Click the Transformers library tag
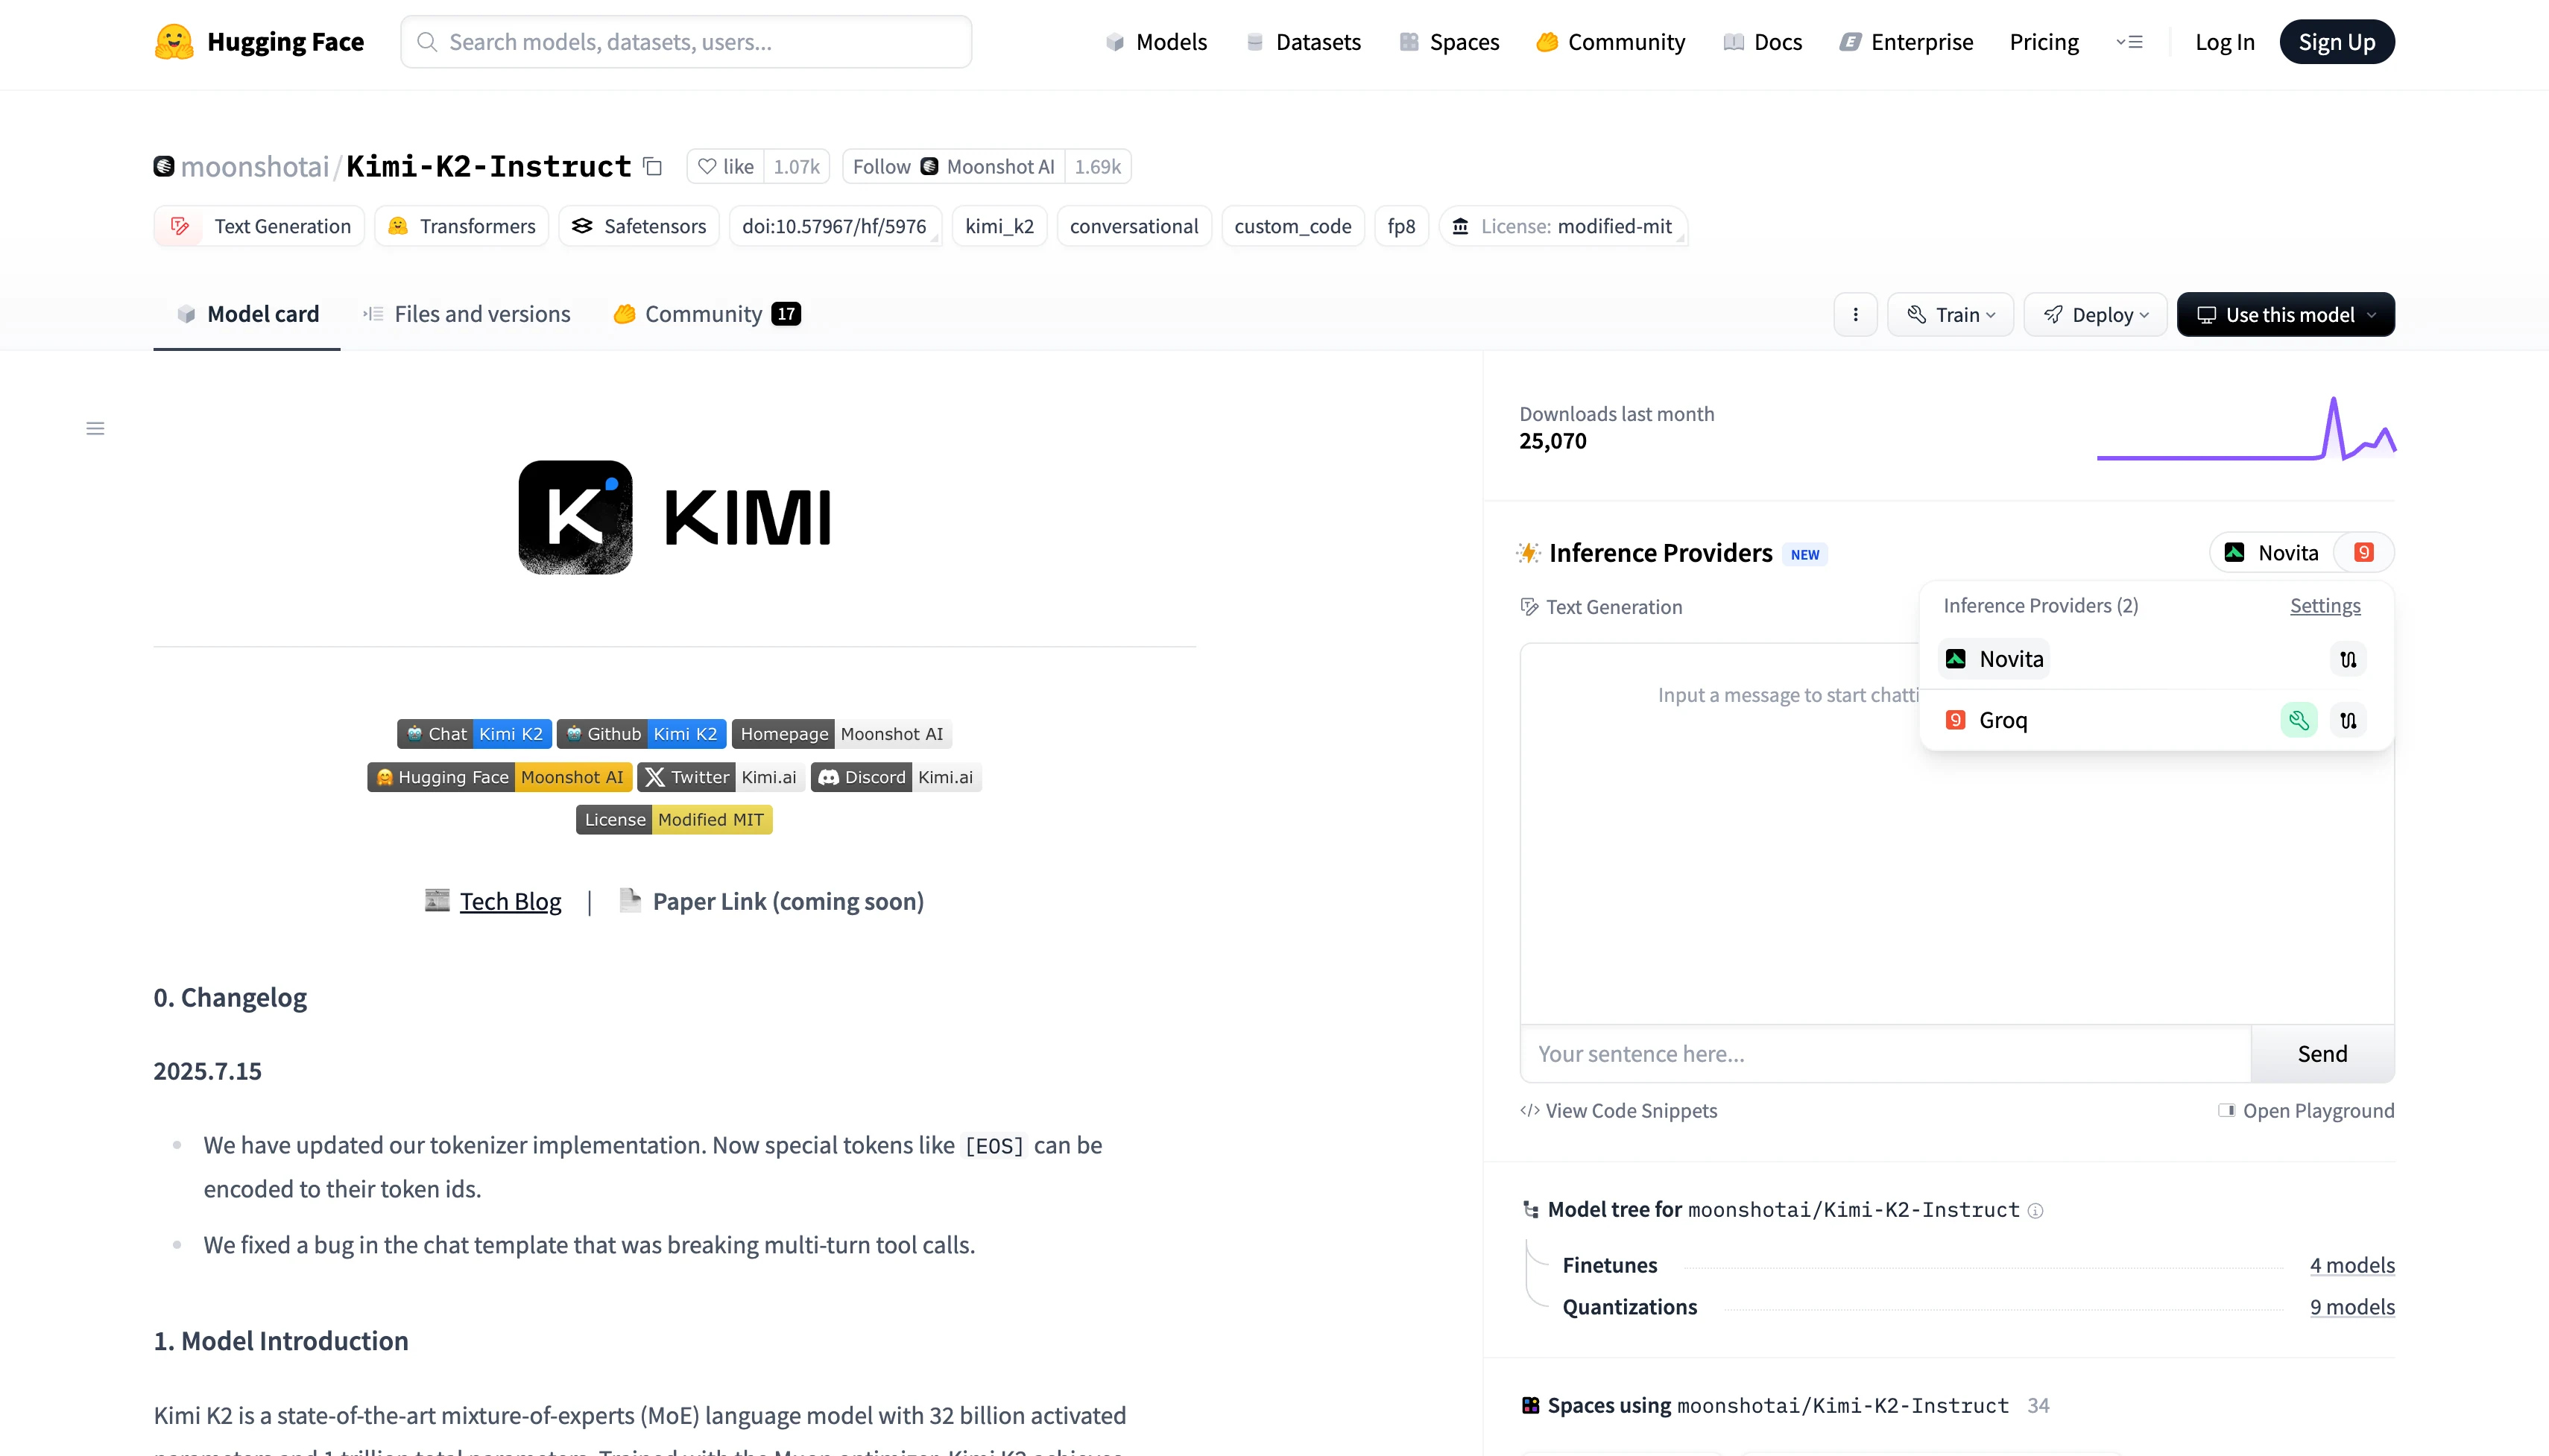Image resolution: width=2549 pixels, height=1456 pixels. tap(462, 227)
